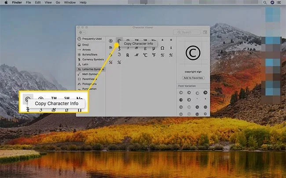Open the Parentheses category

[x=91, y=79]
